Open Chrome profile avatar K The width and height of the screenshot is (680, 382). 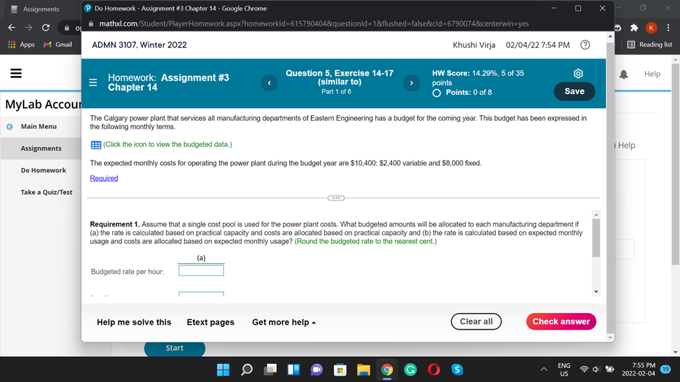(651, 28)
